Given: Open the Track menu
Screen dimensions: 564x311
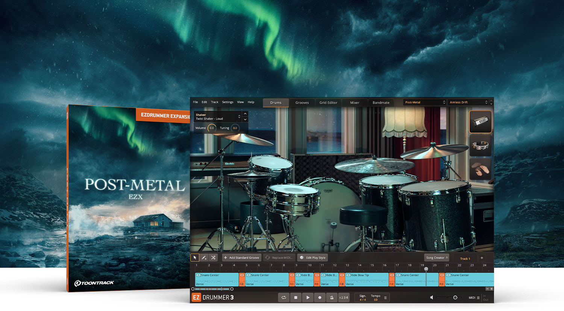Looking at the screenshot, I should (215, 102).
